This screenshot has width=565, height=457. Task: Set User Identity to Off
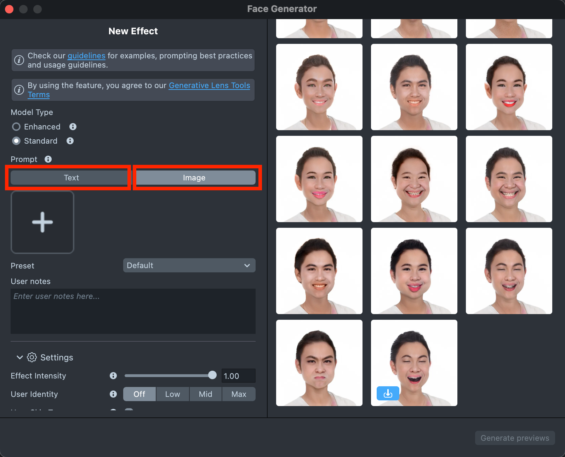coord(139,394)
